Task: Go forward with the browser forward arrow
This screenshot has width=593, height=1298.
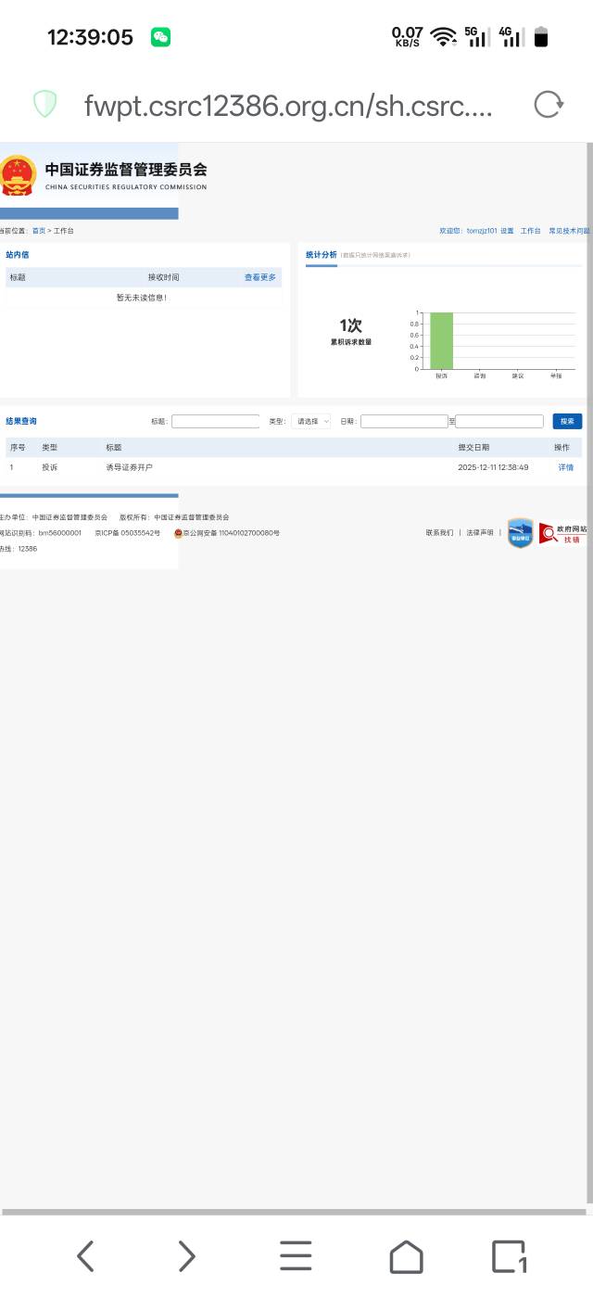Action: (x=187, y=1256)
